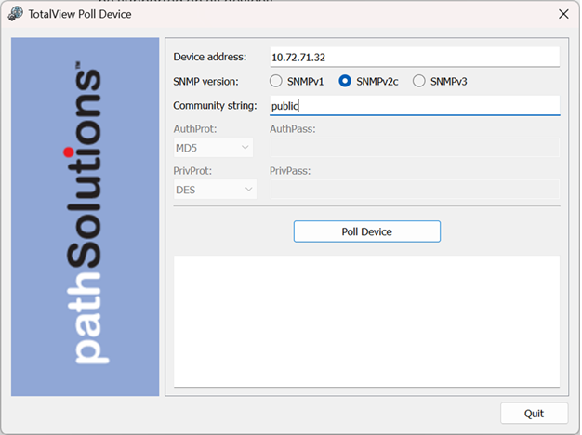Click the AuthPass input field
The width and height of the screenshot is (582, 435).
tap(415, 148)
